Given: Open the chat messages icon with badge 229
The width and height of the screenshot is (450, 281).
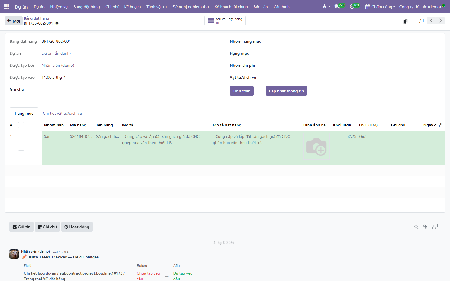Looking at the screenshot, I should click(x=337, y=6).
